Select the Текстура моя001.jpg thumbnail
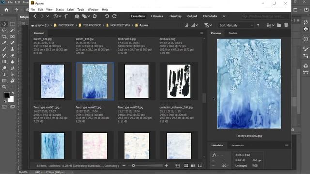Viewport: 310px width, 174px height. point(53,81)
